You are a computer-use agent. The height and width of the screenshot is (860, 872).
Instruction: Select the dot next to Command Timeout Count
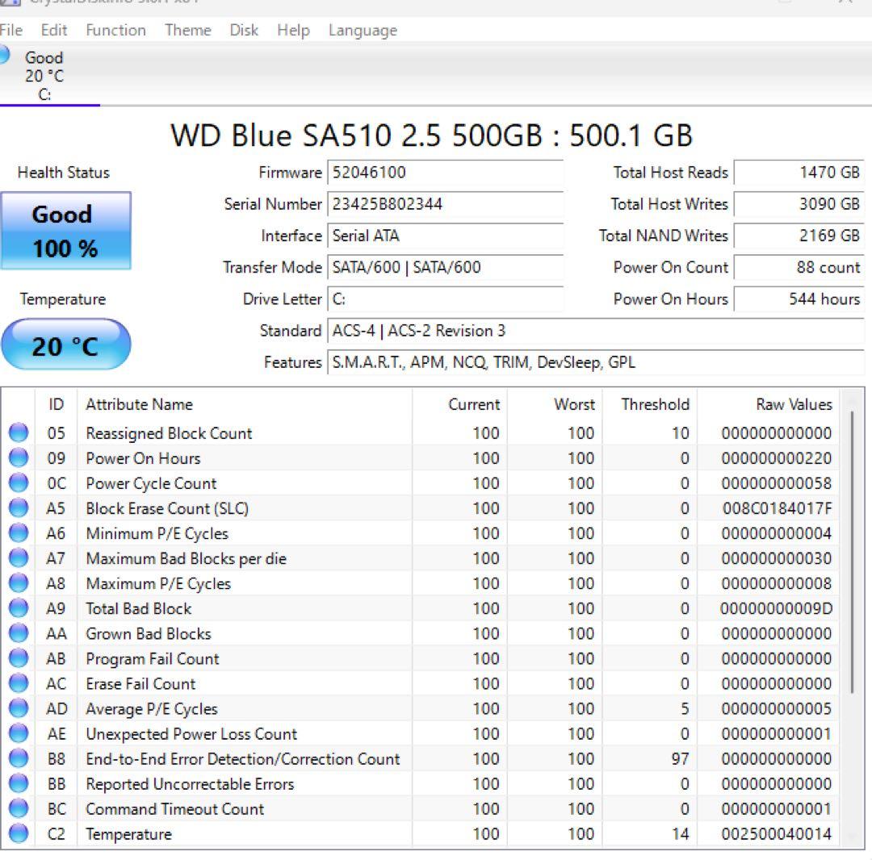(x=18, y=808)
